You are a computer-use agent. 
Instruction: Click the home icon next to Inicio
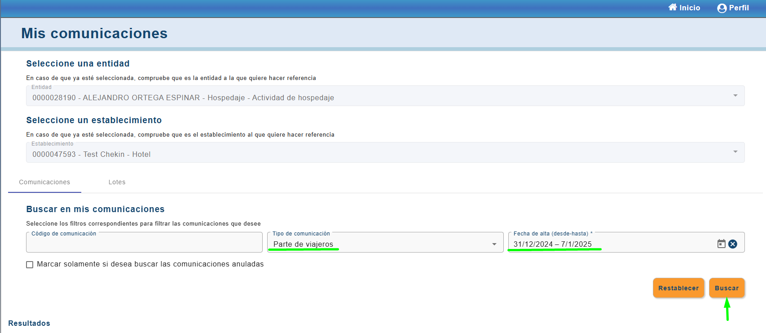(x=672, y=7)
